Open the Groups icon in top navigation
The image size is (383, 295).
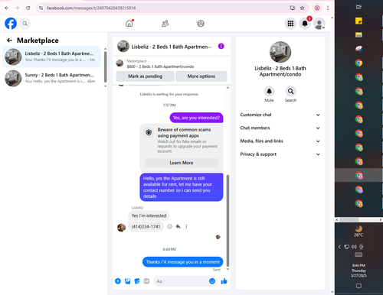[201, 24]
